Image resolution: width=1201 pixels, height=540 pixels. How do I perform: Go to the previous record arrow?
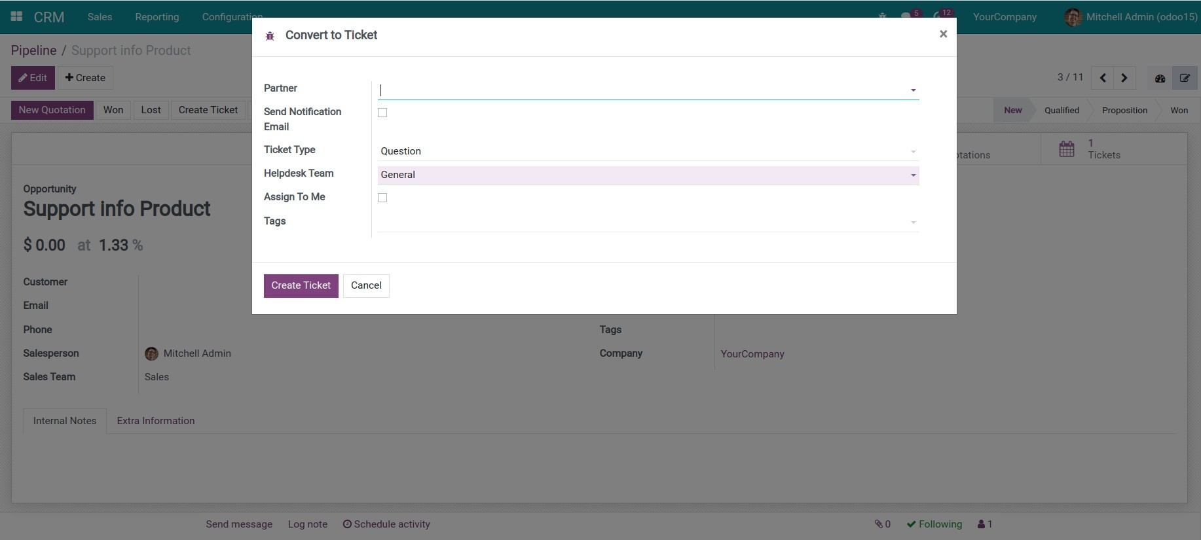pyautogui.click(x=1103, y=78)
